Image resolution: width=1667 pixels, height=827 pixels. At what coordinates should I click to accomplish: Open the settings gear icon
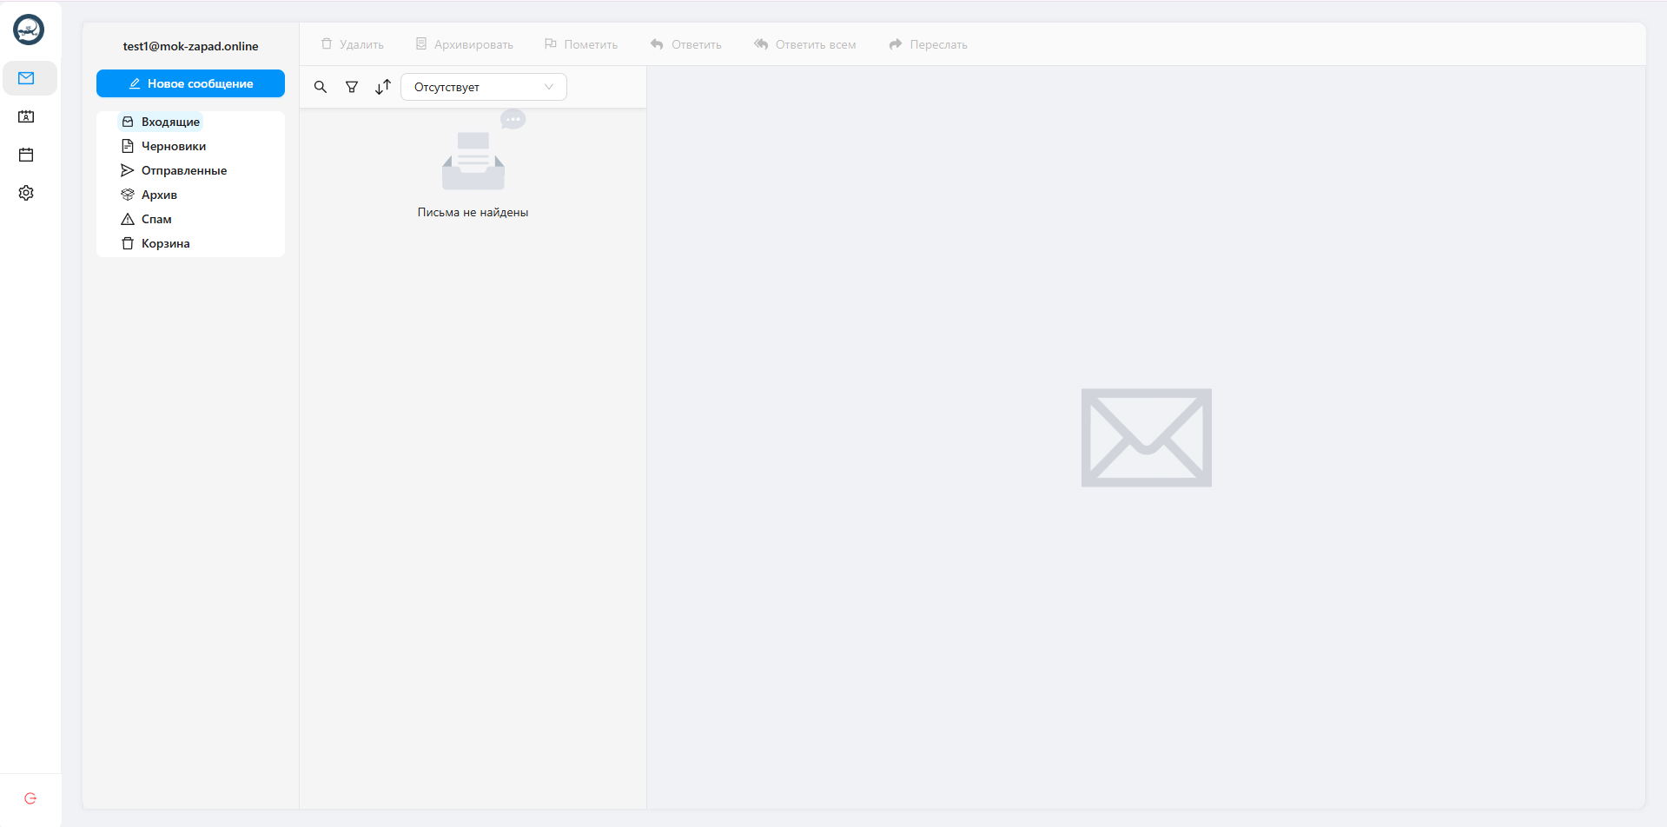click(x=26, y=193)
